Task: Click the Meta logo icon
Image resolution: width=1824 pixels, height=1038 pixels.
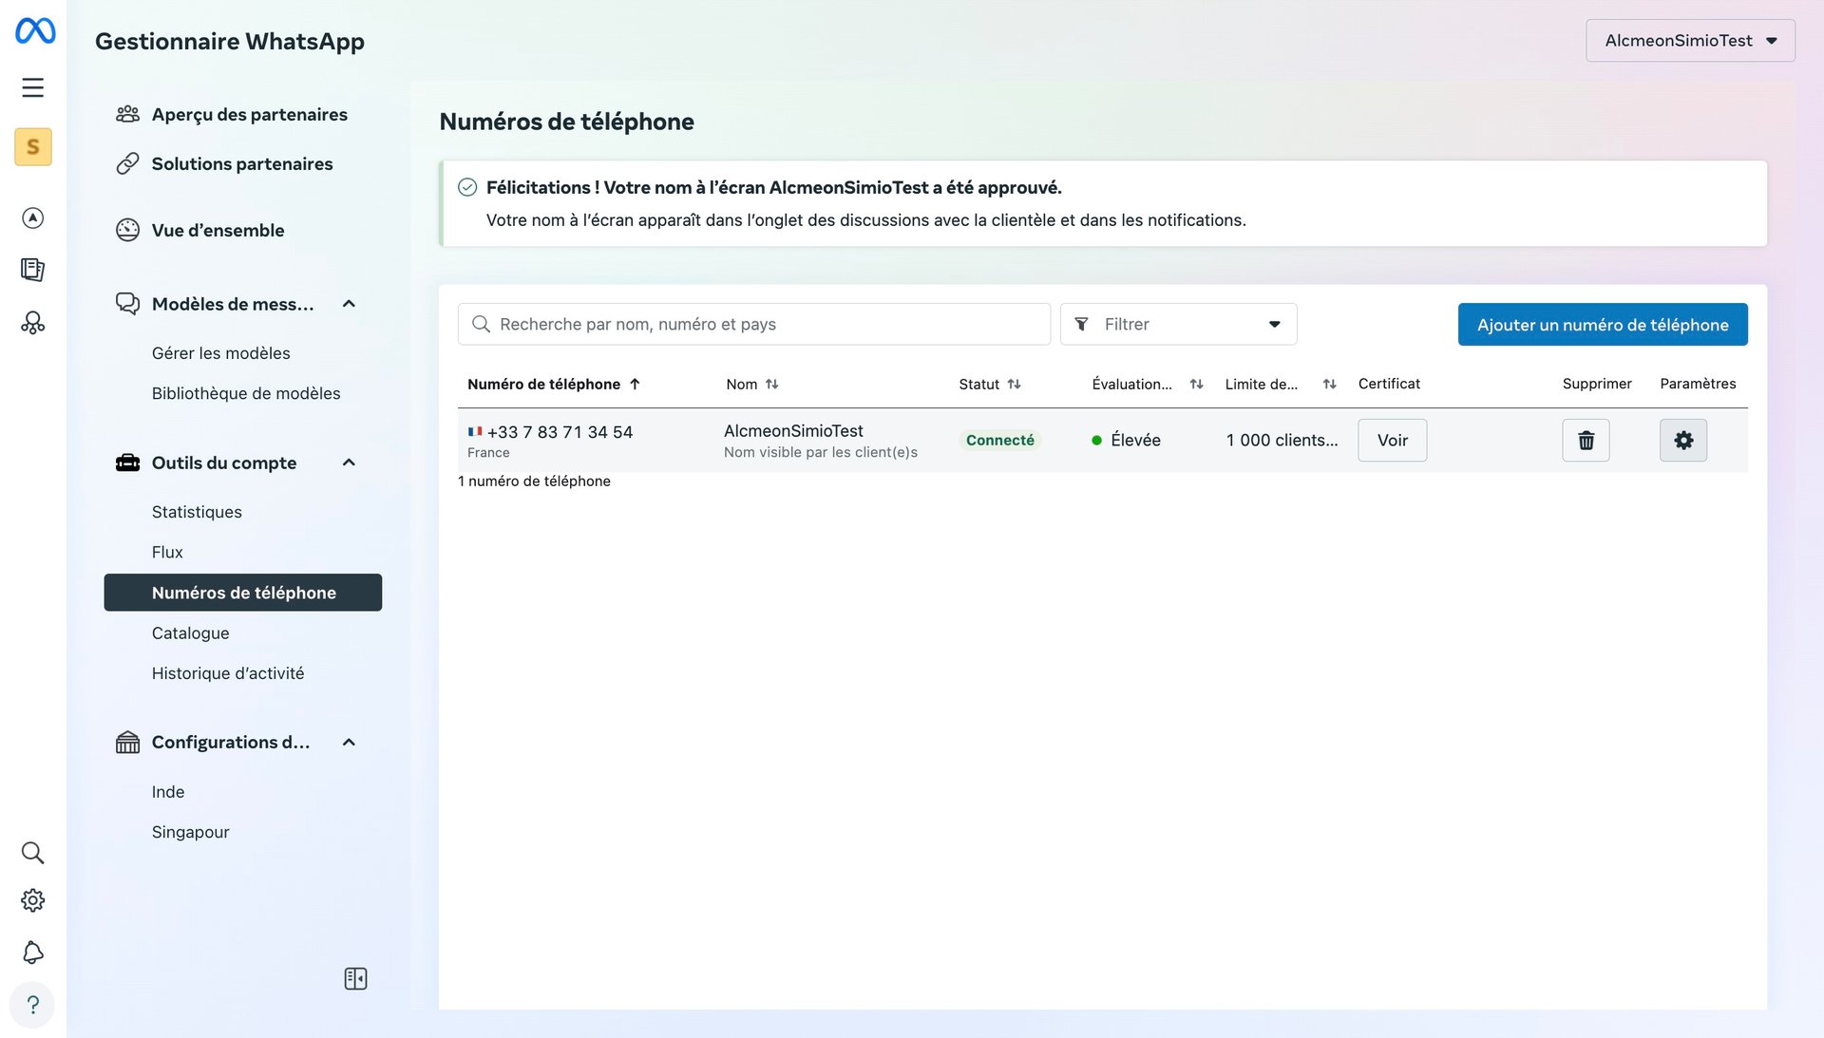Action: [35, 31]
